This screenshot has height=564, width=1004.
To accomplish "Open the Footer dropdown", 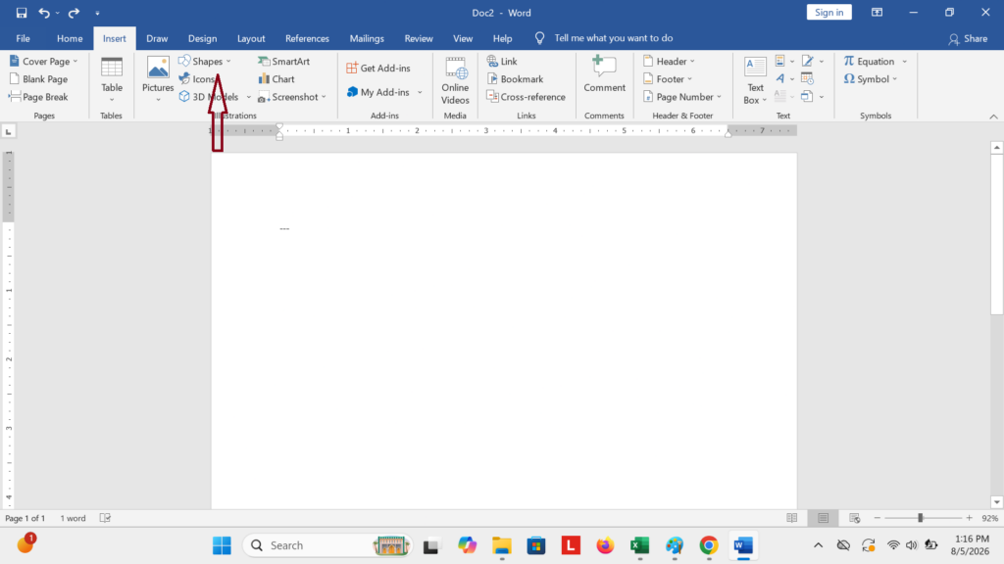I will coord(667,78).
